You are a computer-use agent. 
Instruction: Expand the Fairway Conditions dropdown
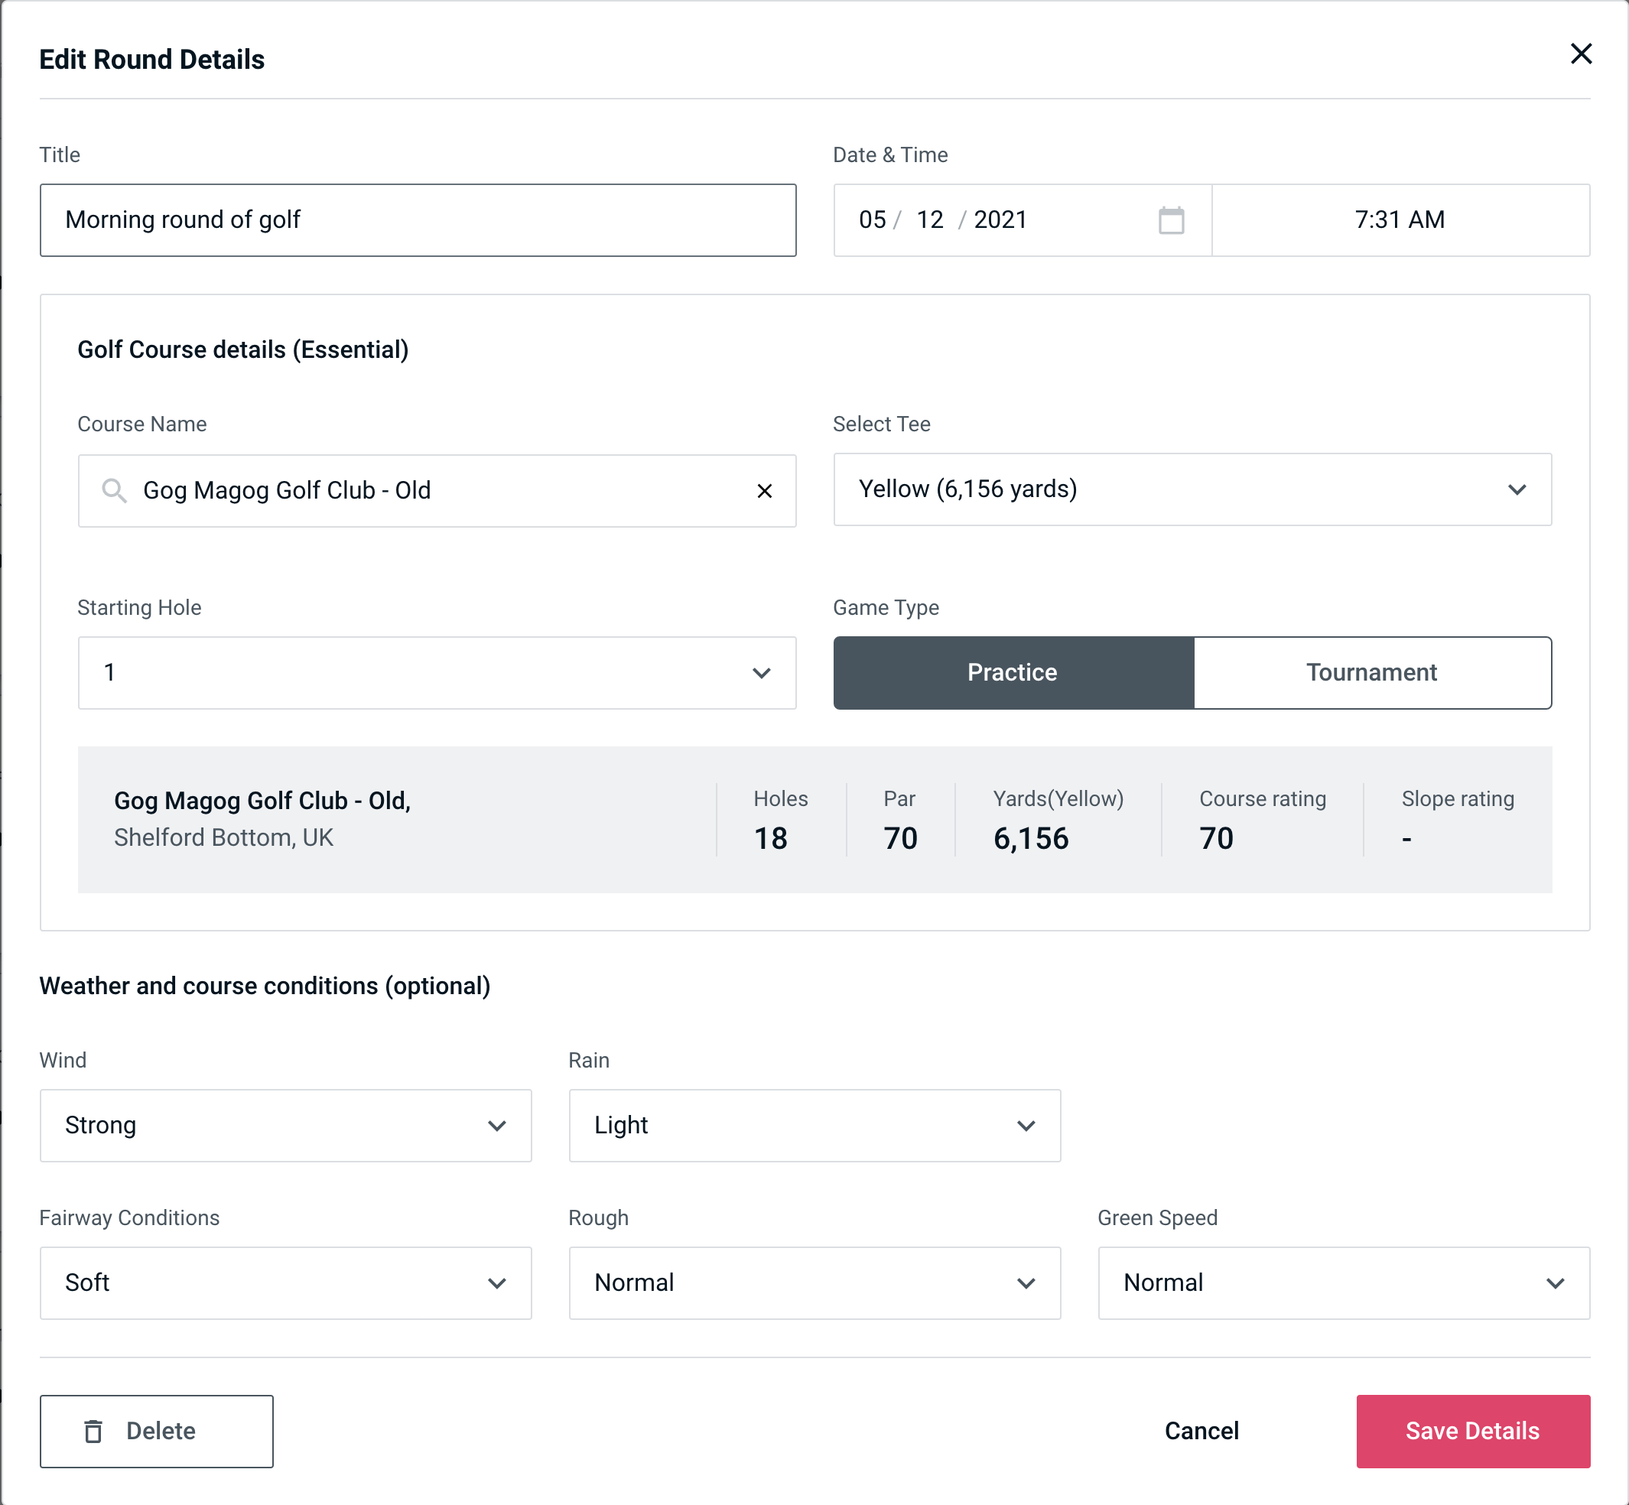point(285,1282)
